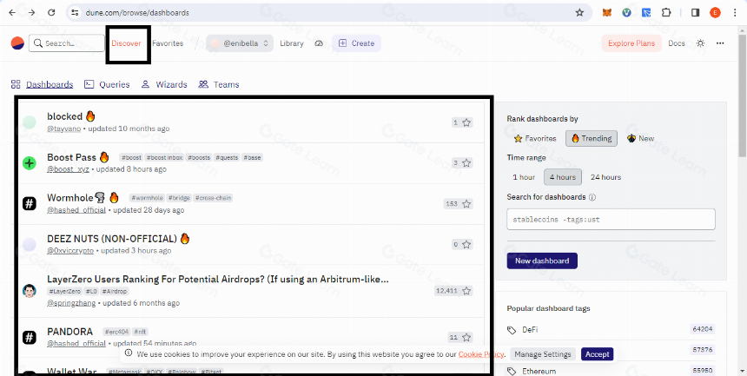The width and height of the screenshot is (747, 376).
Task: Click the dashboards search input field
Action: click(611, 219)
